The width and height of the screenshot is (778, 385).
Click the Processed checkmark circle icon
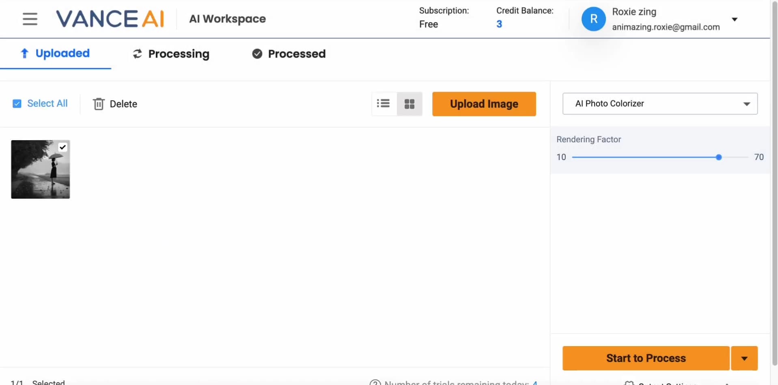click(257, 54)
